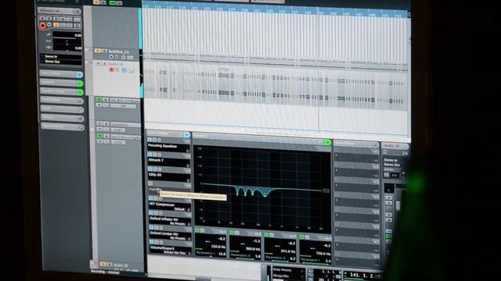Click the Audio 18 channel name in mixer strip
This screenshot has height=281, width=501.
391,146
